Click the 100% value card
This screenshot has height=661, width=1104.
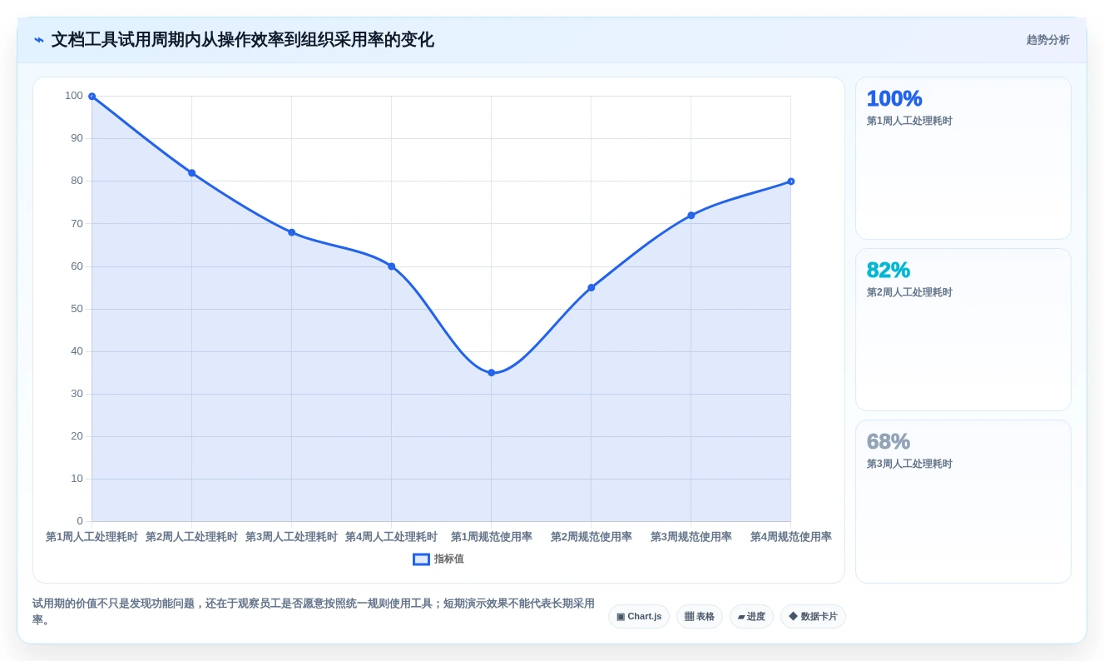coord(963,158)
